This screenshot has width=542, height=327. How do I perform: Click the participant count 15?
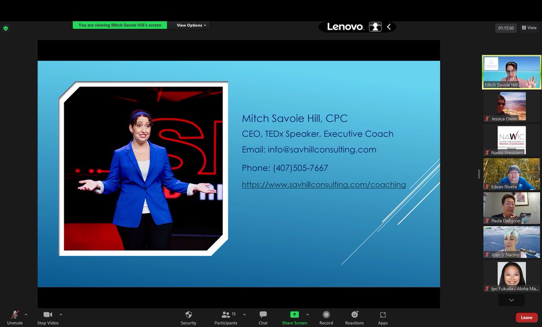pyautogui.click(x=234, y=313)
